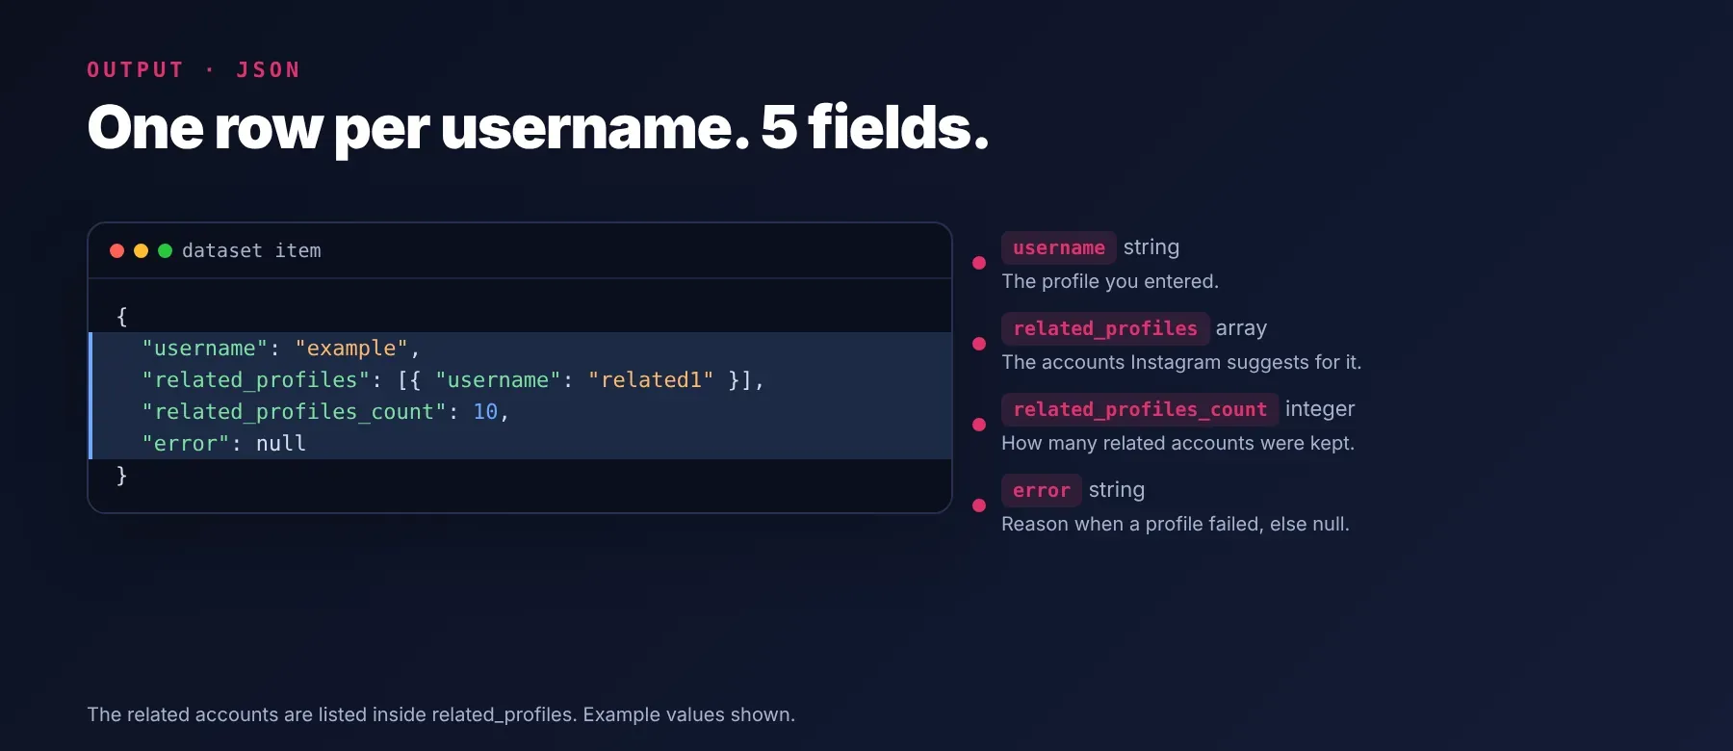Viewport: 1733px width, 751px height.
Task: Click 'The profile you entered.' description
Action: (x=1110, y=281)
